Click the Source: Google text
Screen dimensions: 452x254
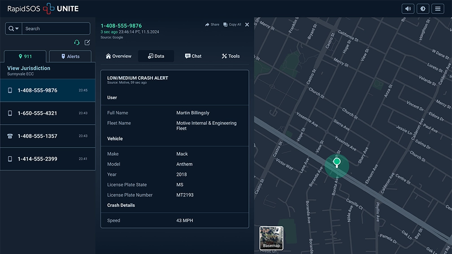[112, 37]
